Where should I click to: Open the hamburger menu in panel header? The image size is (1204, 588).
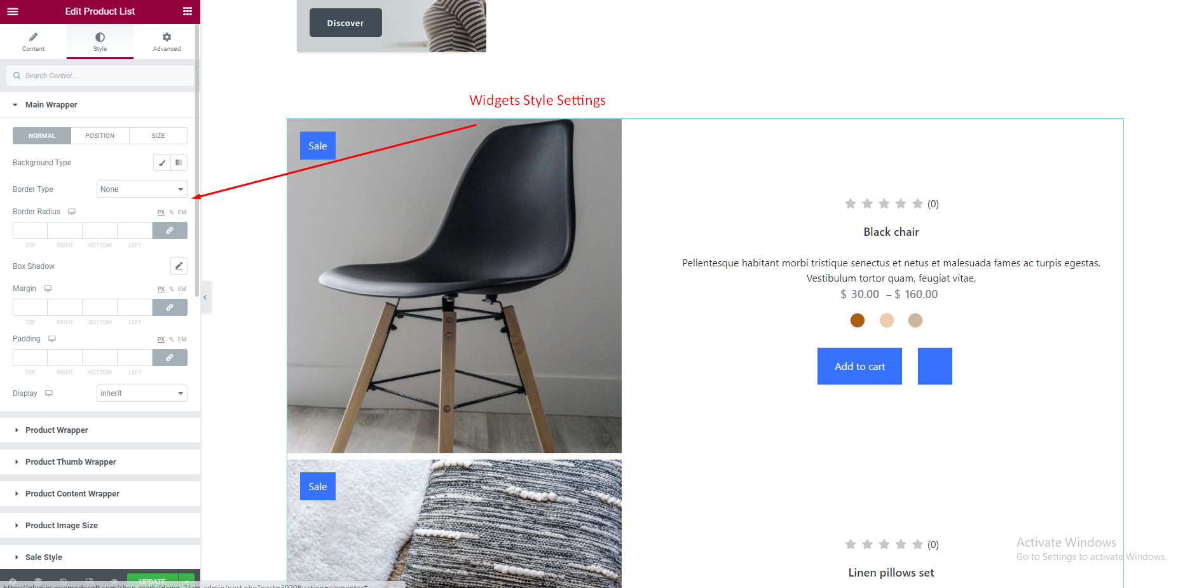click(13, 11)
